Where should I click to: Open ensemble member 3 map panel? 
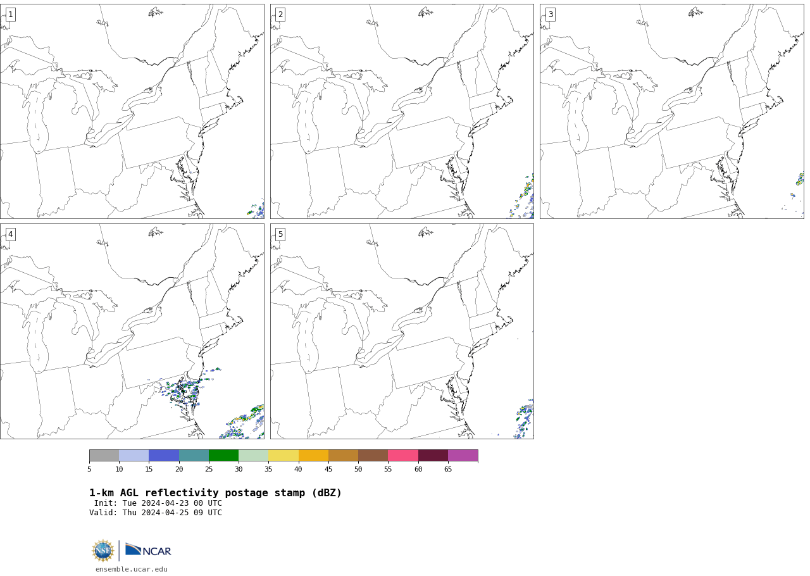tap(672, 111)
